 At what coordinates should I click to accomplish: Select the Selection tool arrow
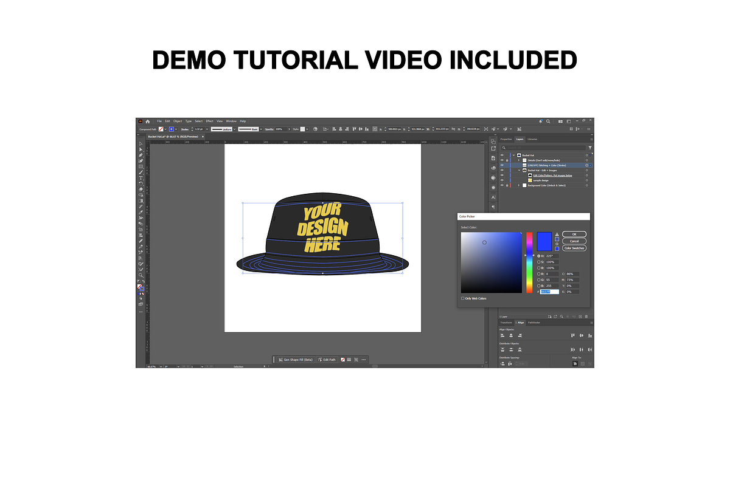click(x=141, y=143)
